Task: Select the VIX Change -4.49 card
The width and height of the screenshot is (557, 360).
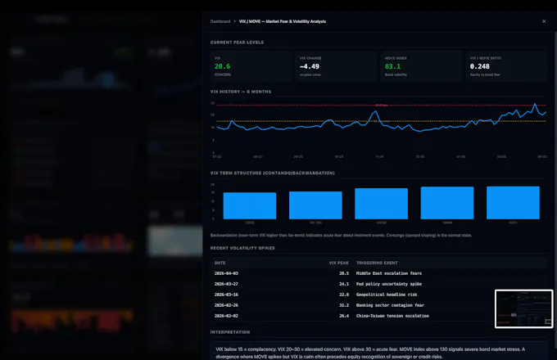Action: point(336,66)
